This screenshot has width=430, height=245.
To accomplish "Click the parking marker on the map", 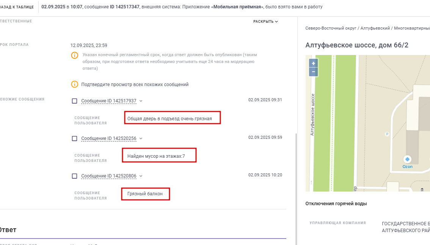I will 387,134.
